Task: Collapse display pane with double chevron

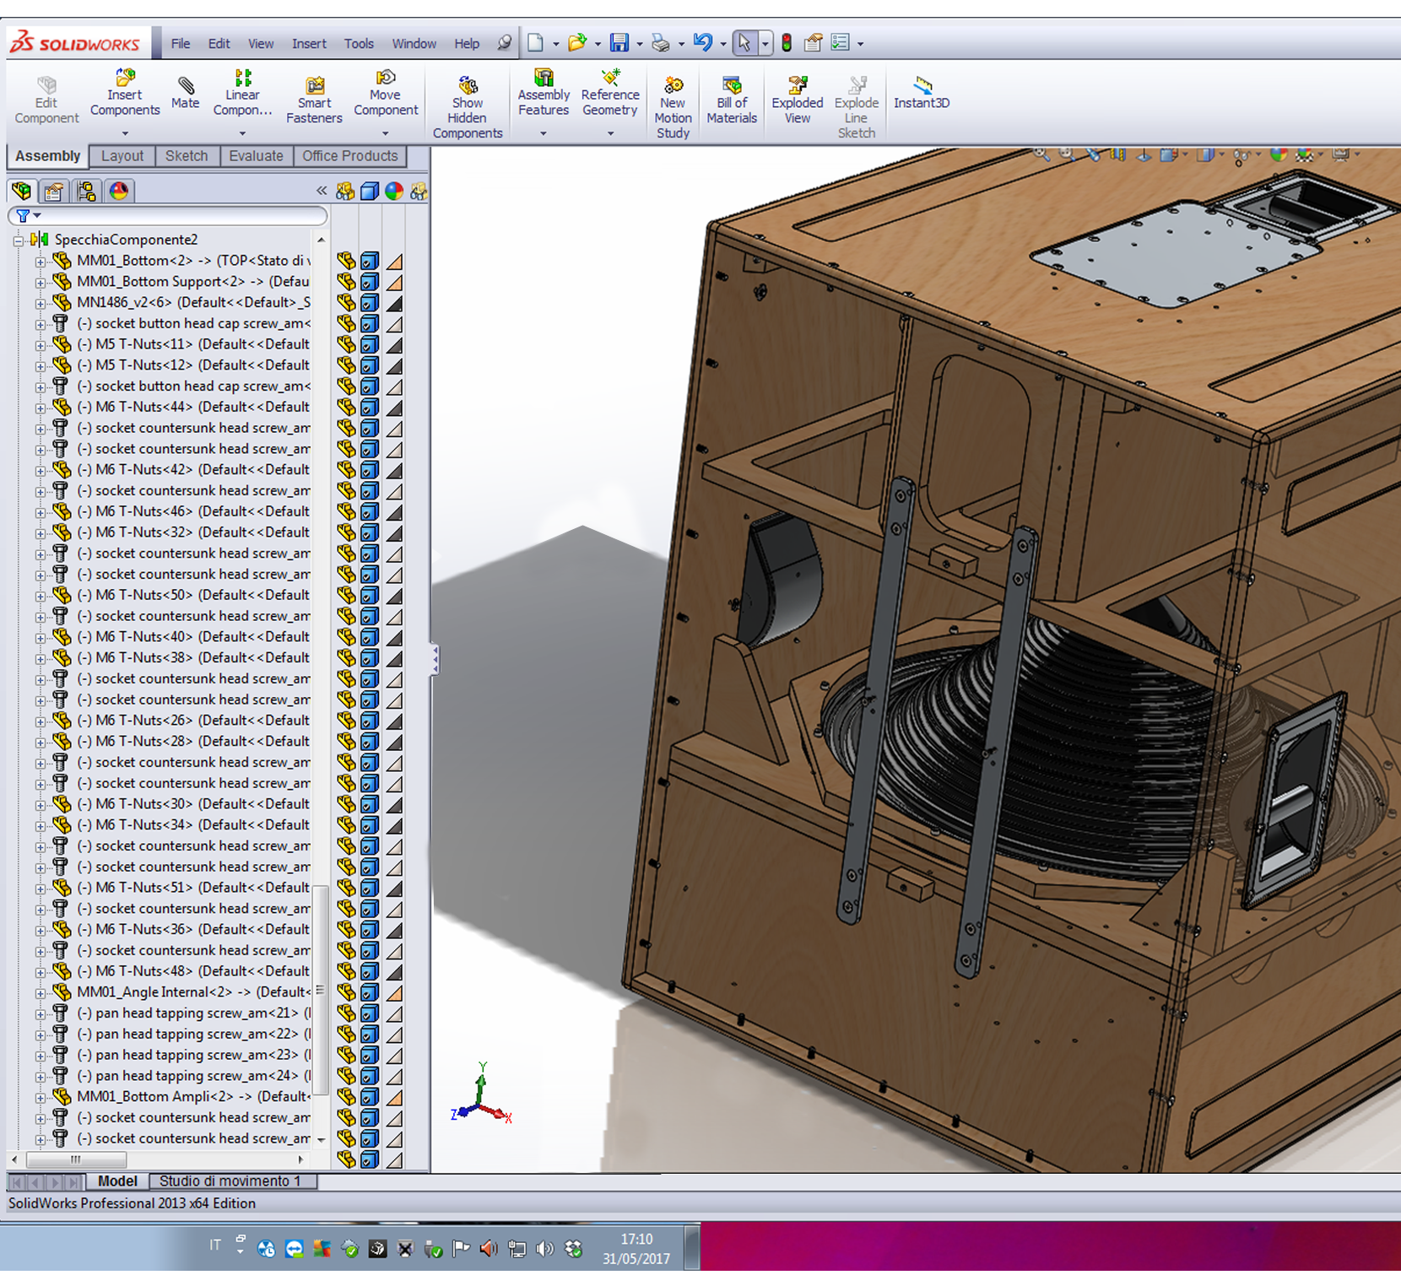Action: point(322,191)
